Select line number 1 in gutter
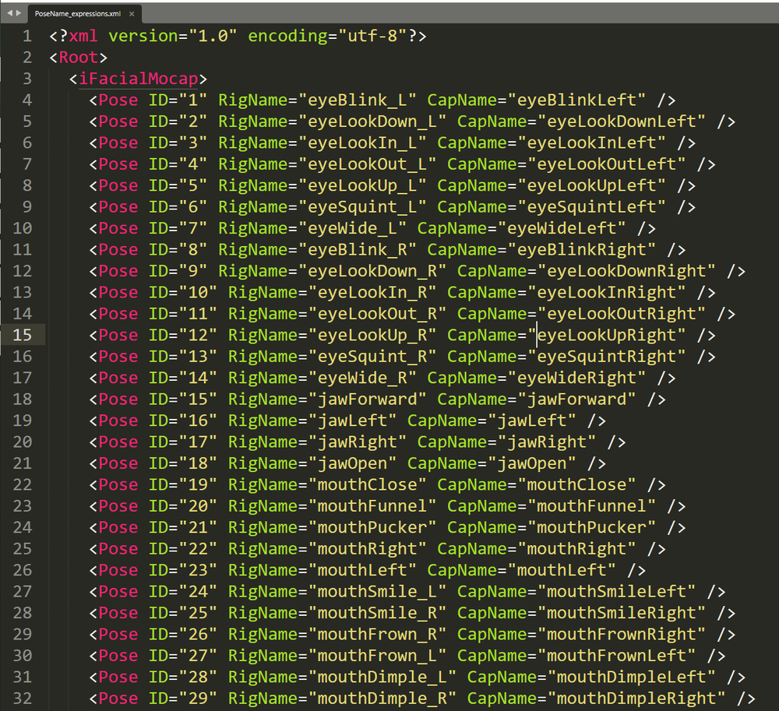The image size is (779, 711). [x=26, y=37]
